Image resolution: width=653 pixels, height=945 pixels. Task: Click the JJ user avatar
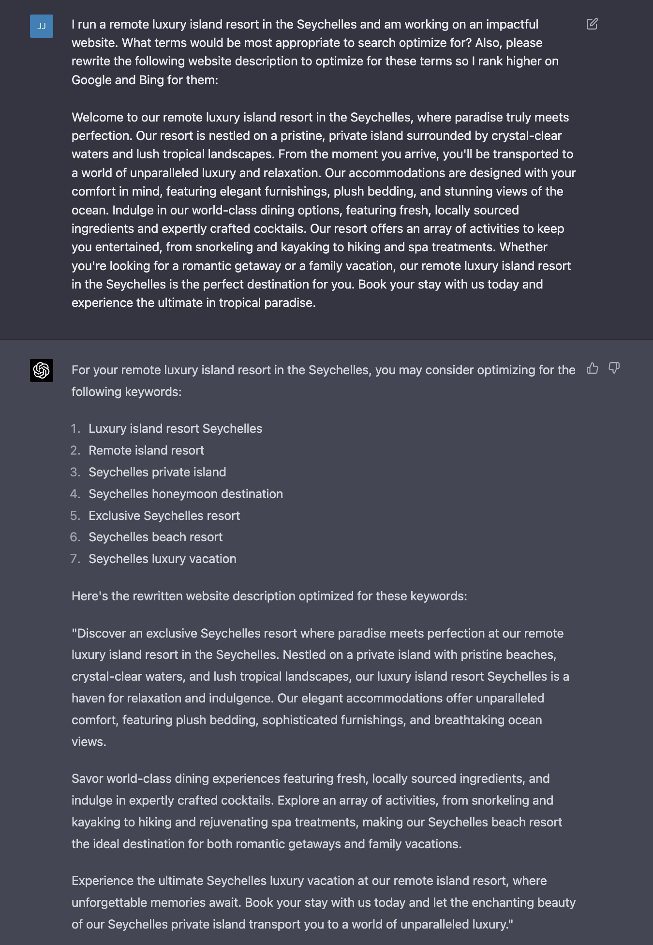tap(42, 26)
